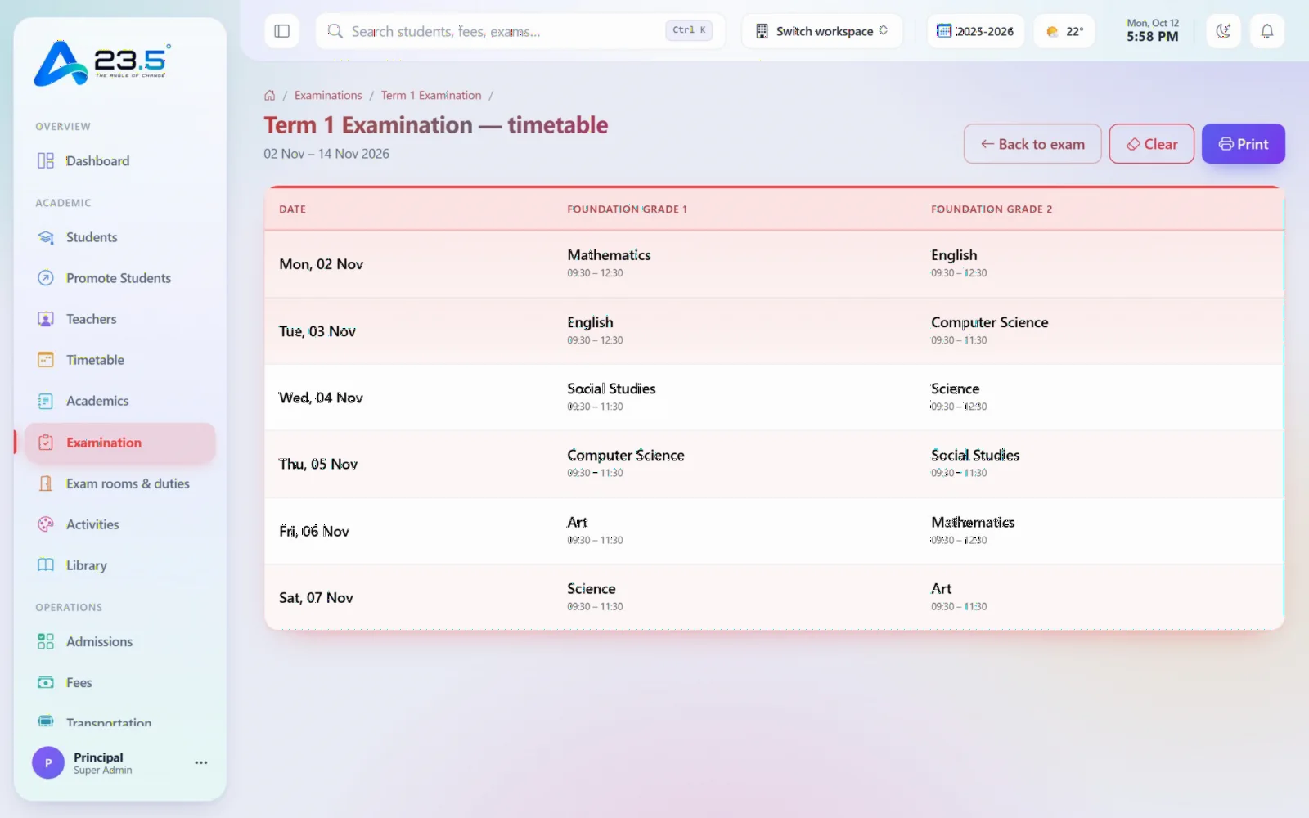Click the Examination clipboard icon
This screenshot has width=1309, height=818.
click(x=46, y=443)
